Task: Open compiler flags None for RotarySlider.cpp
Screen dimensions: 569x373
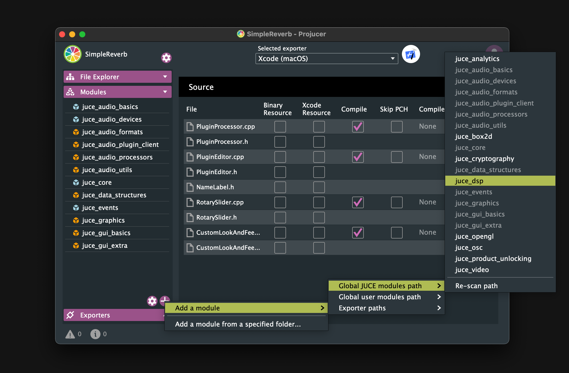Action: coord(427,202)
